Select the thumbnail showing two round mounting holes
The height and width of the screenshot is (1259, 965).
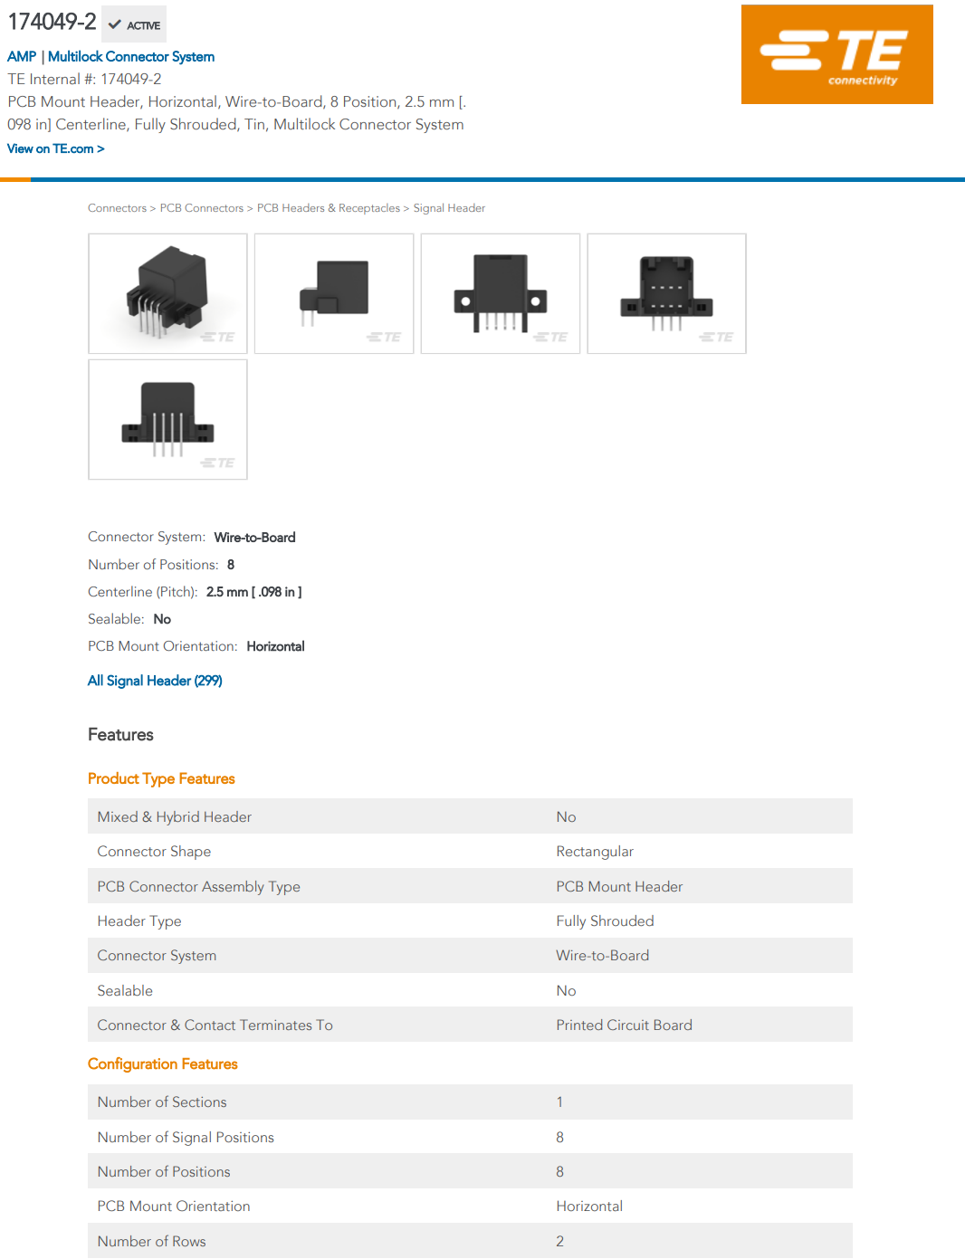pyautogui.click(x=501, y=293)
